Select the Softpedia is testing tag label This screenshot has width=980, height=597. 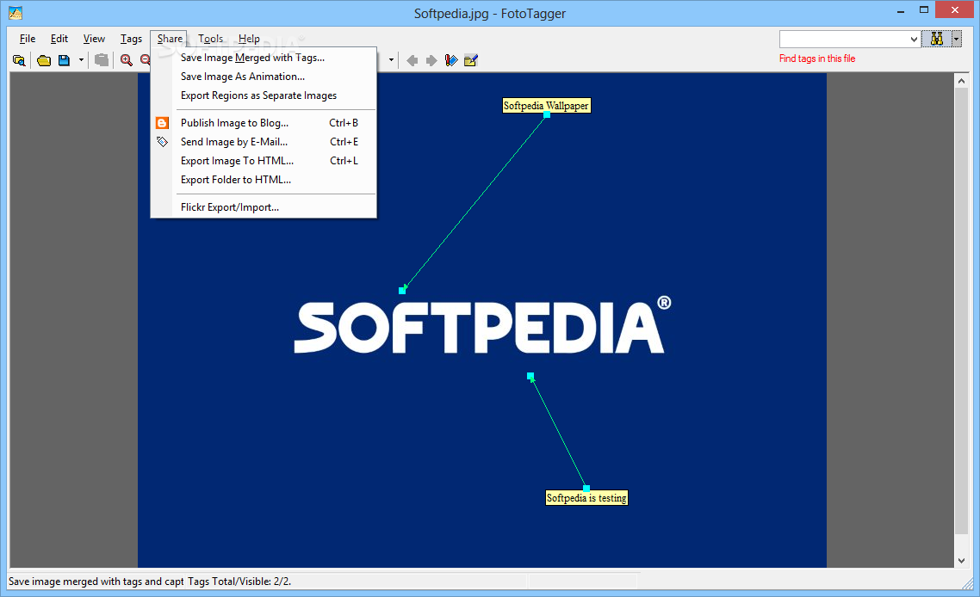[586, 498]
